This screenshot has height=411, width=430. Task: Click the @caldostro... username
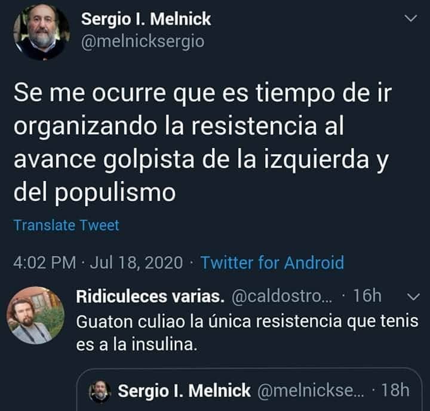point(281,296)
